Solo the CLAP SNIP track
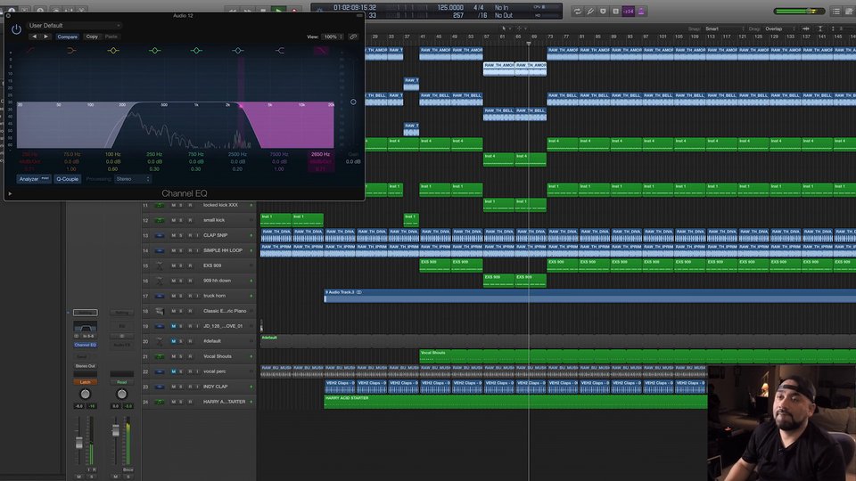 pos(181,235)
